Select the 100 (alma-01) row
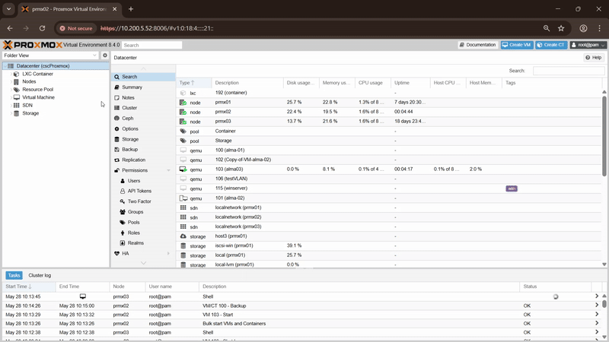The image size is (609, 342). click(389, 150)
